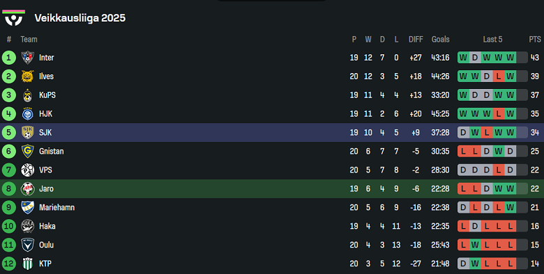This screenshot has width=544, height=274.
Task: Click the Gnistan G crest
Action: 27,151
